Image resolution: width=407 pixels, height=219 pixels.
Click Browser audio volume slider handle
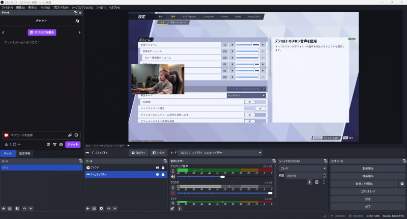(270, 193)
